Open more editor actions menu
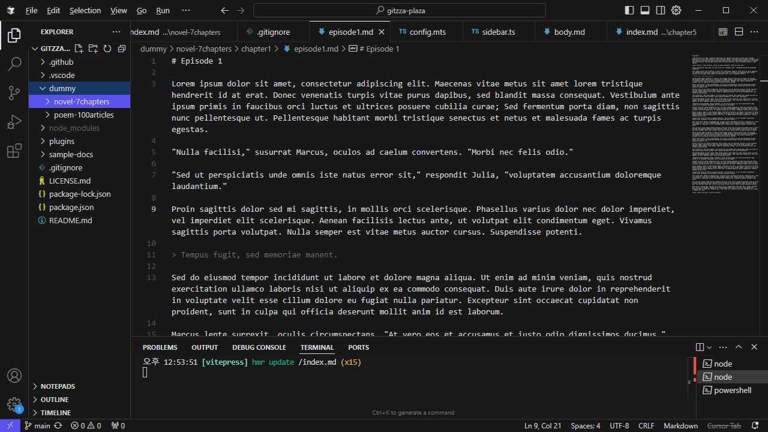Image resolution: width=768 pixels, height=432 pixels. 754,32
